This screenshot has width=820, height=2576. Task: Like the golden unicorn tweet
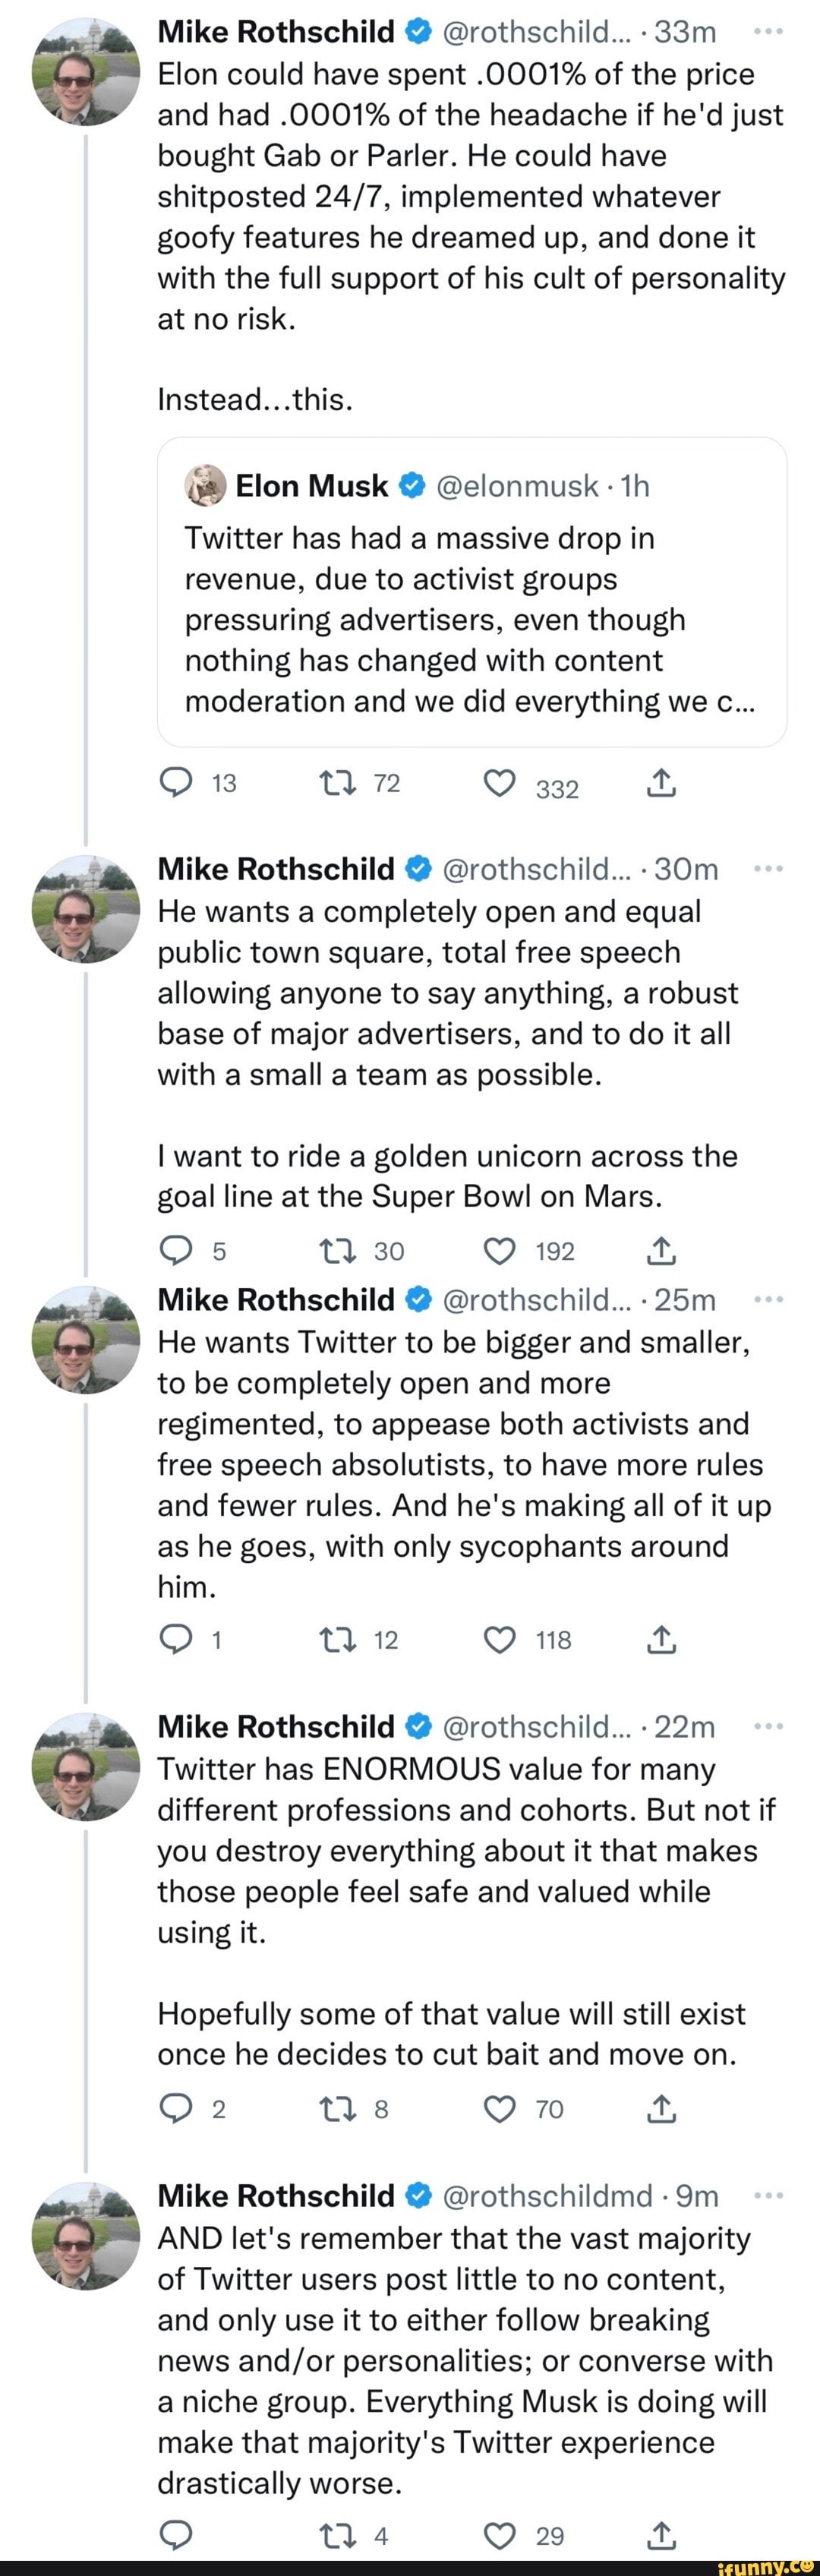tap(497, 1249)
